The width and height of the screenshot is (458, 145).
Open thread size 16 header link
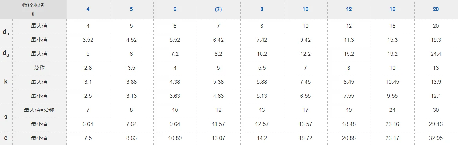coord(392,9)
